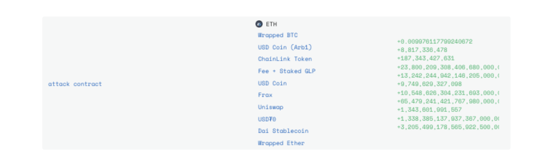Open the Frax token link

265,95
